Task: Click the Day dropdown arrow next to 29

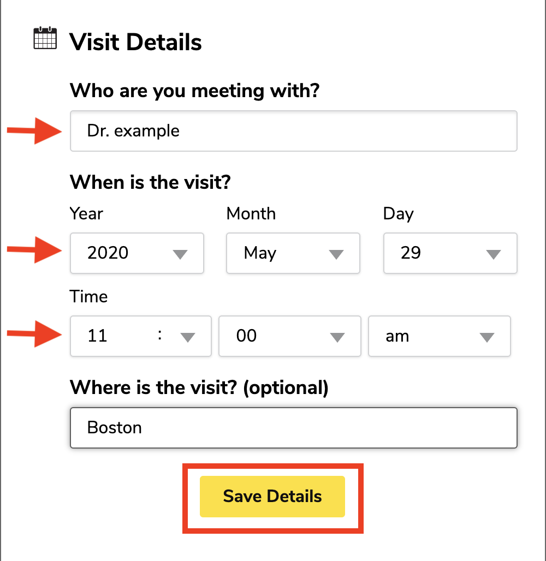Action: 494,254
